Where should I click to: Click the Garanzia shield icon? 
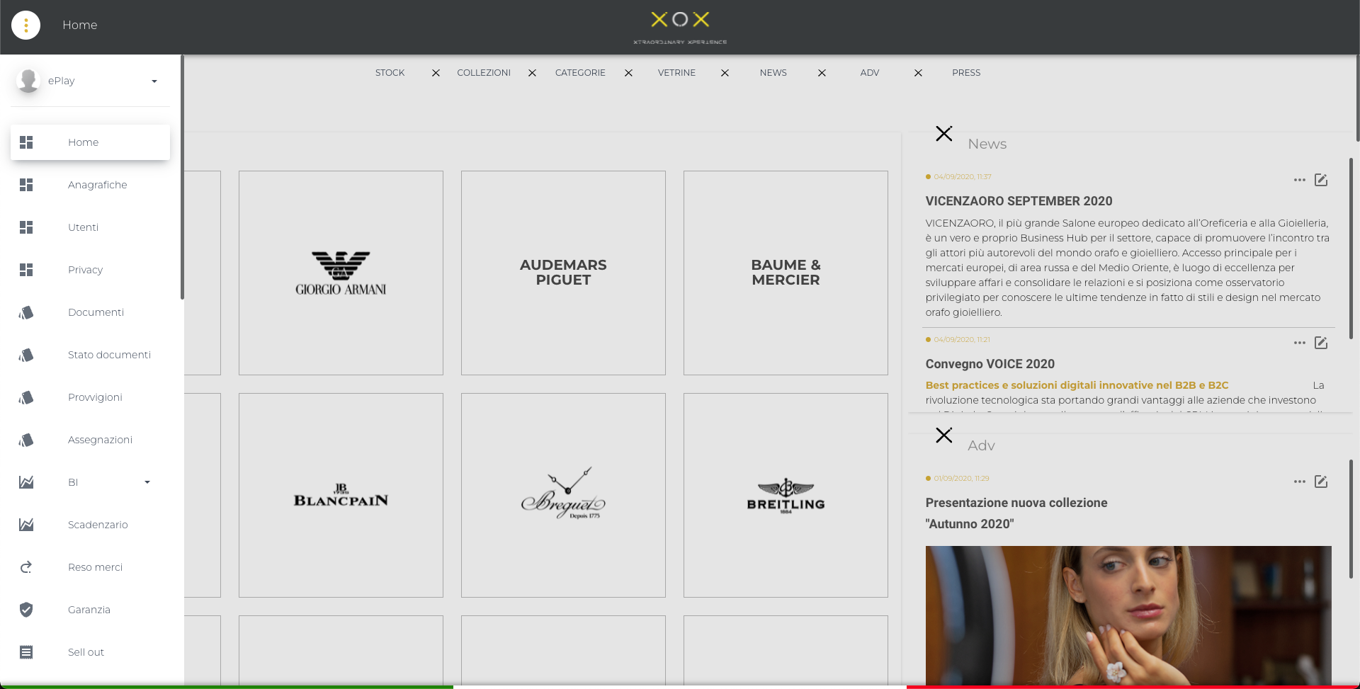26,610
